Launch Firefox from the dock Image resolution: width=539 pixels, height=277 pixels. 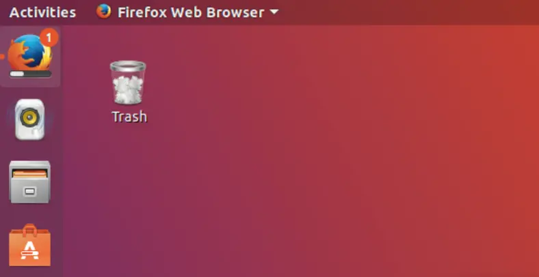(x=30, y=52)
